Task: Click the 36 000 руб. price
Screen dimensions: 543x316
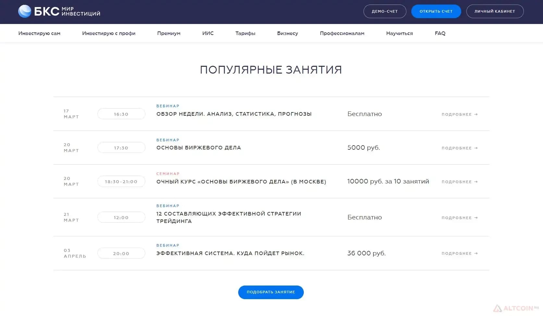Action: pyautogui.click(x=366, y=253)
